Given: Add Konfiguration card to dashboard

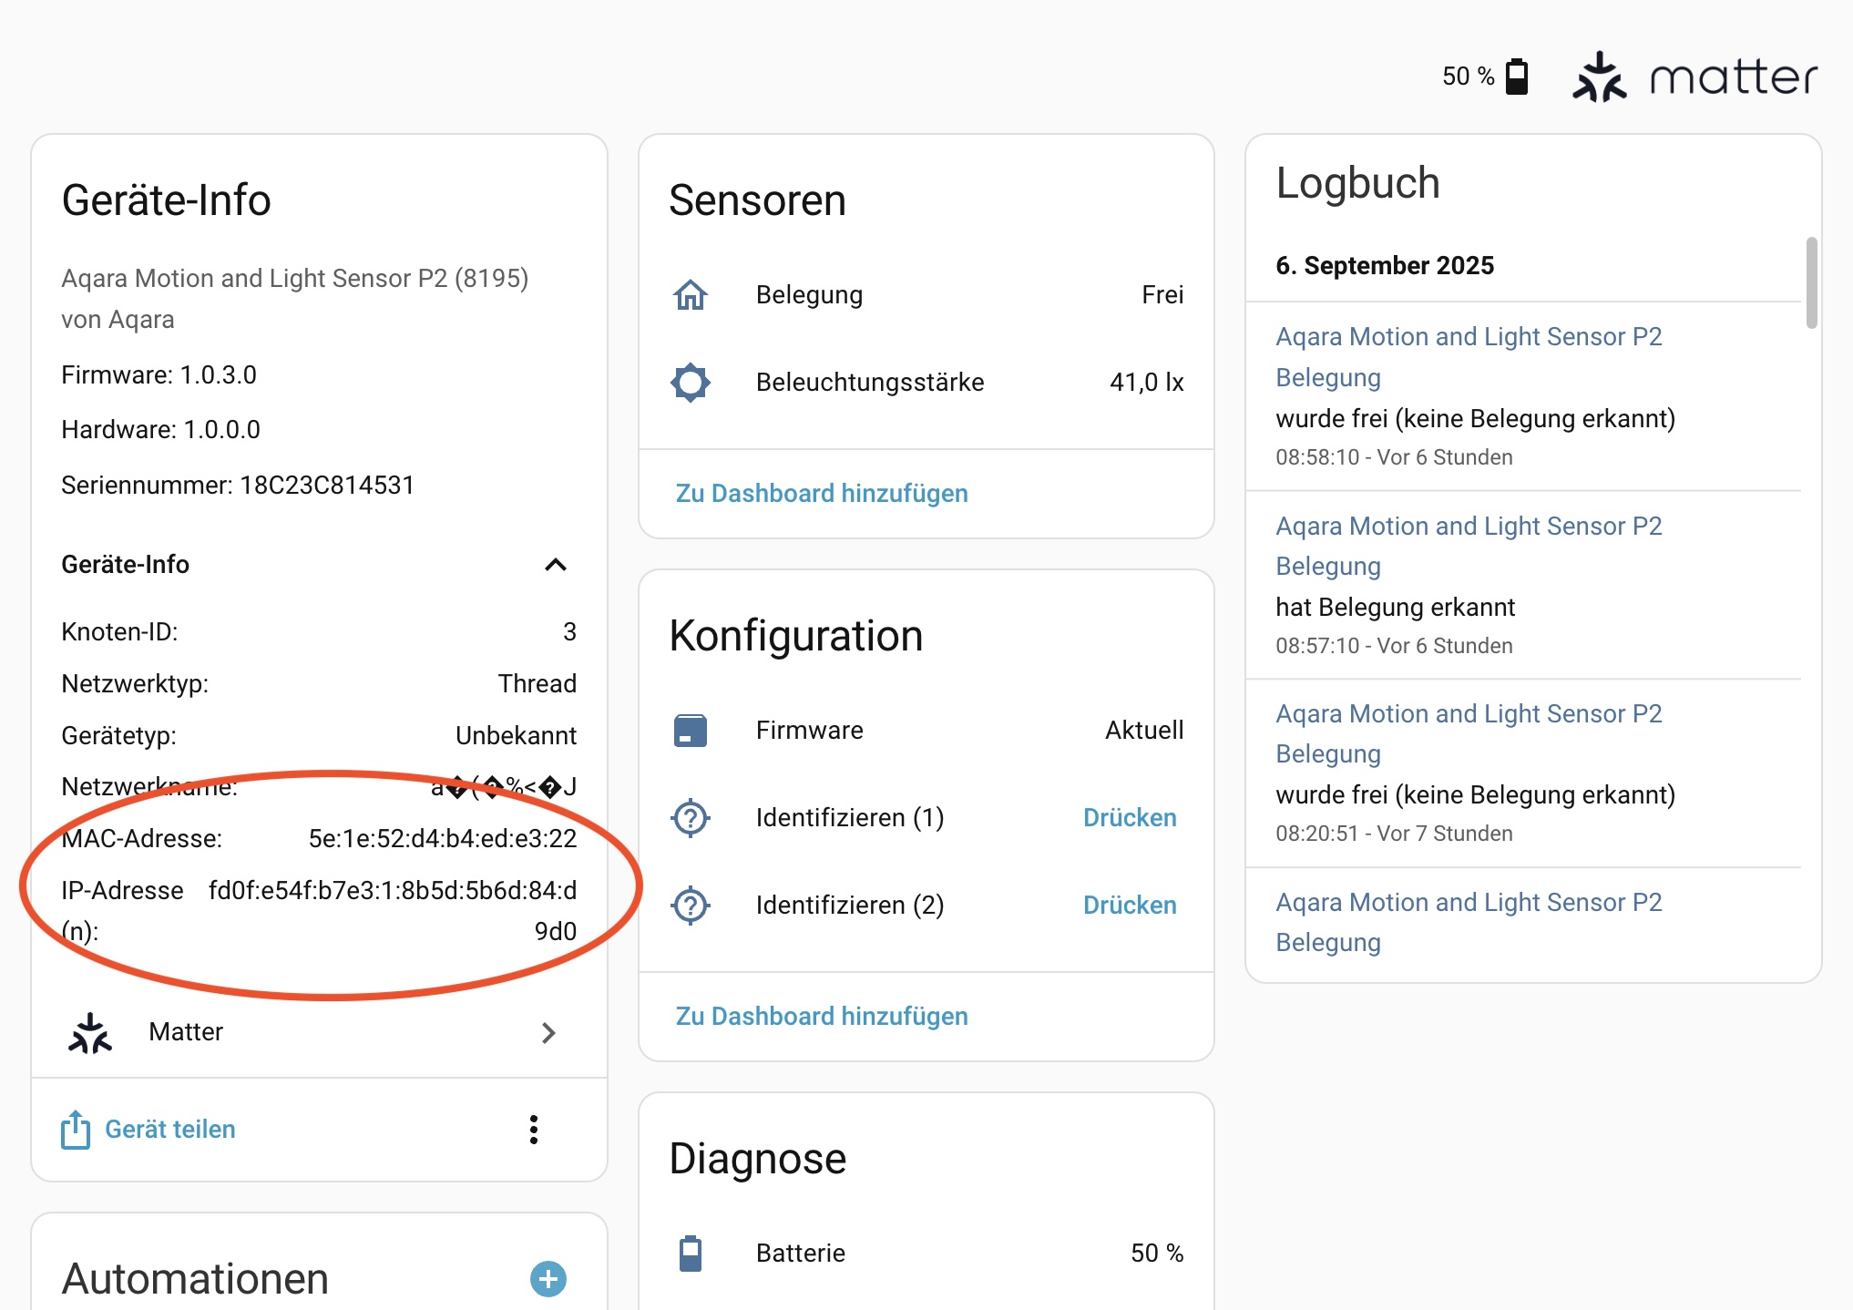Looking at the screenshot, I should point(822,1017).
